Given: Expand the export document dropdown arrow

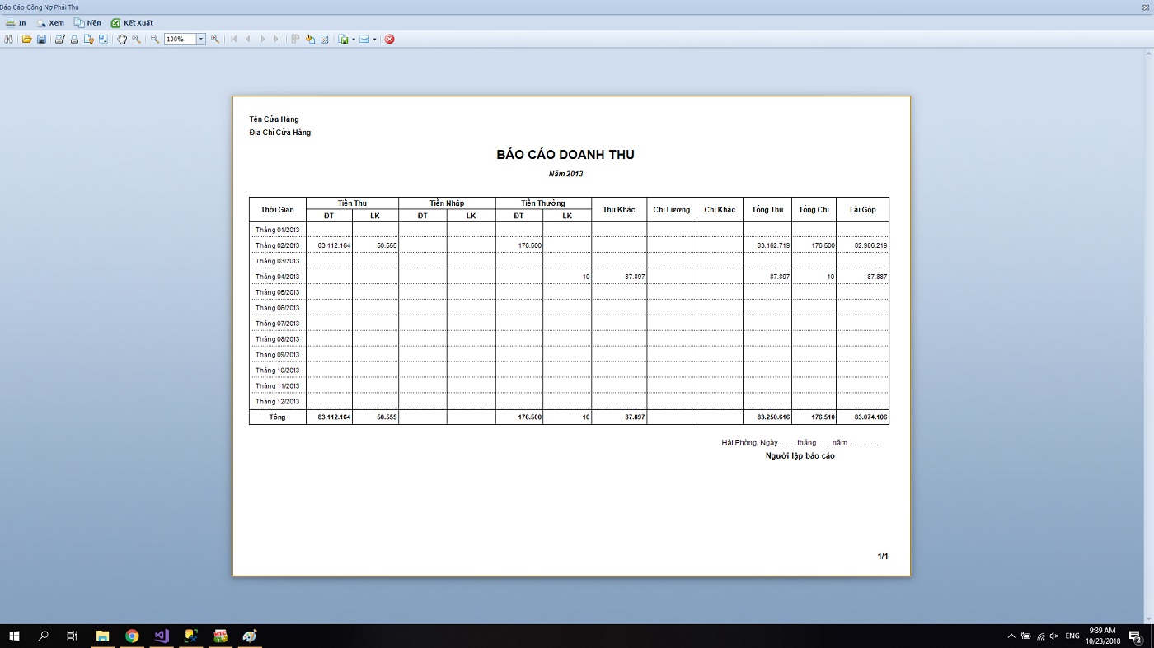Looking at the screenshot, I should (354, 39).
